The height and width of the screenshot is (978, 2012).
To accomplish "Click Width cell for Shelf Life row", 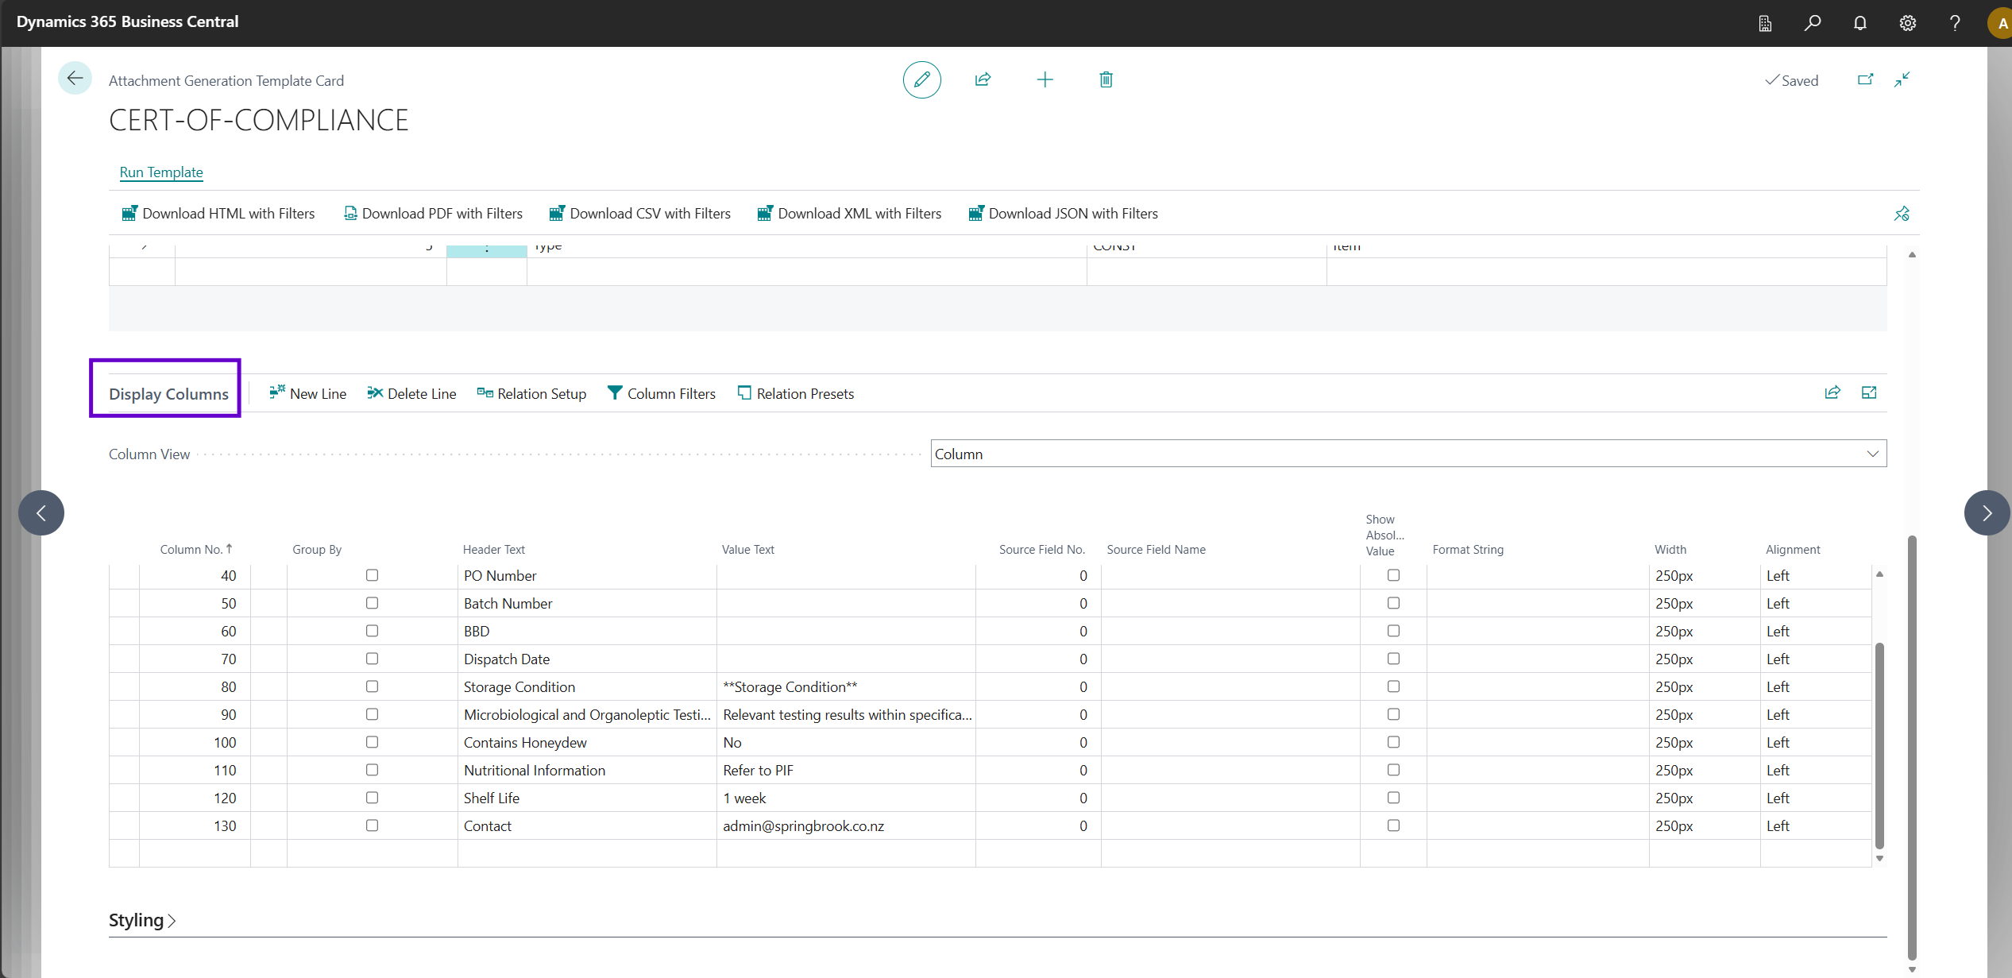I will pyautogui.click(x=1705, y=798).
